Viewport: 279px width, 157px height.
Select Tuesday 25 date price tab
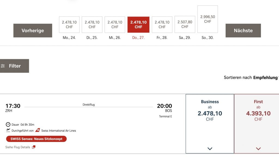pyautogui.click(x=92, y=25)
